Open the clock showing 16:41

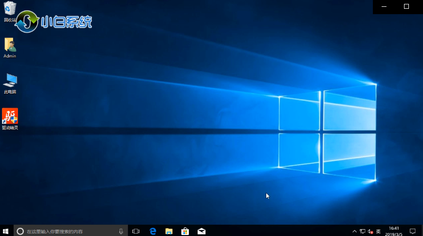[x=394, y=231]
